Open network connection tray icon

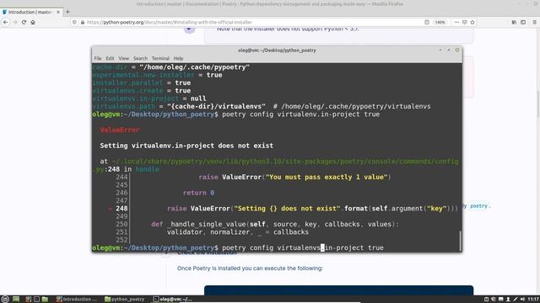click(516, 300)
